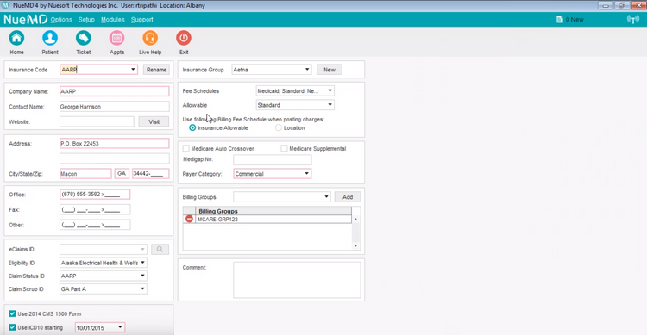This screenshot has height=335, width=647.
Task: Remove MCARE-GRP123 with red minus icon
Action: click(189, 220)
